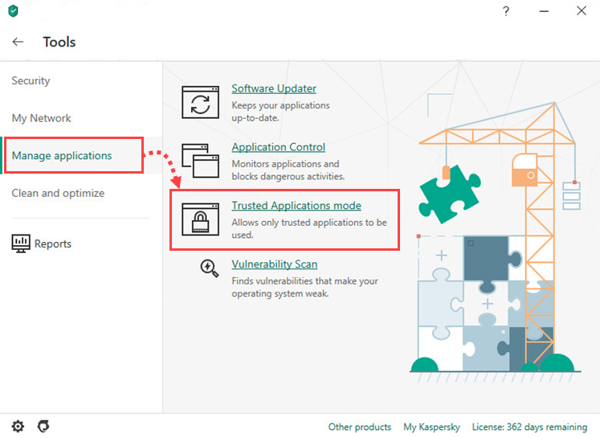The height and width of the screenshot is (438, 600).
Task: Click the Kaspersky shield logo icon
Action: (x=13, y=10)
